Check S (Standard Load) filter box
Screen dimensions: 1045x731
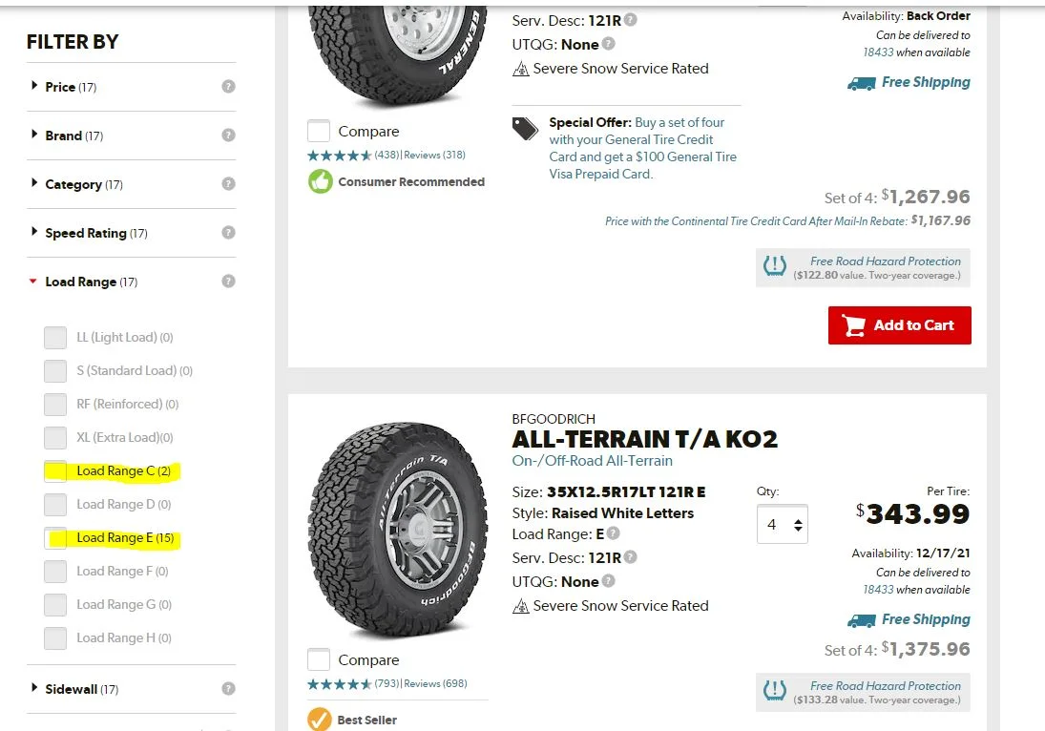(55, 370)
